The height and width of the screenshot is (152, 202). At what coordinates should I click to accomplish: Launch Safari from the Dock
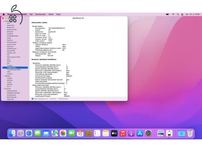[29, 133]
